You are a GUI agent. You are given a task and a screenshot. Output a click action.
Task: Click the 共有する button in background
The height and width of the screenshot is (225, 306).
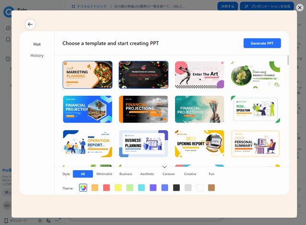(228, 6)
